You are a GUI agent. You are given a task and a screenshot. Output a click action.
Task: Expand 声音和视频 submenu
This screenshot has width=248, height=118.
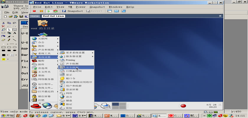click(x=45, y=50)
